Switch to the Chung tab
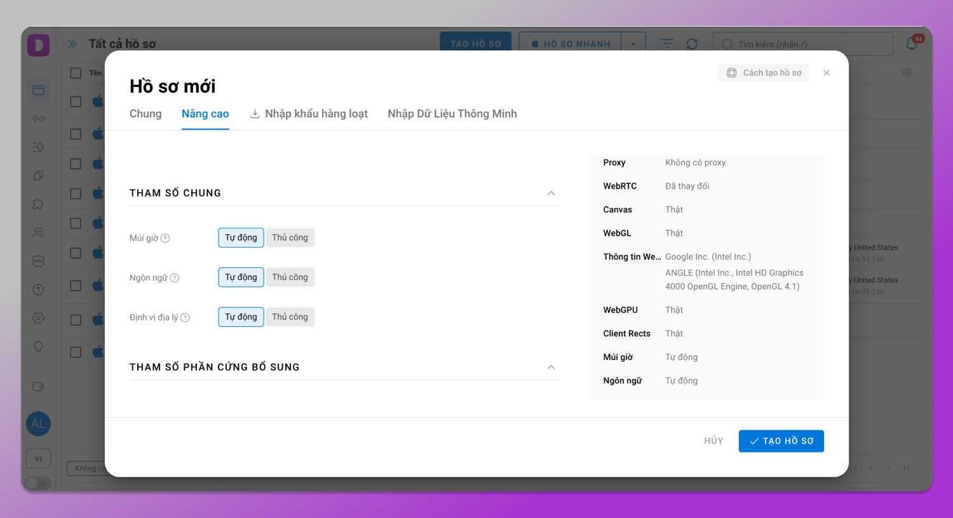 145,114
